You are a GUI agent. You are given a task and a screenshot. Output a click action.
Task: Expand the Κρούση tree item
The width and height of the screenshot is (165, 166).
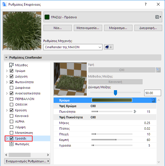coord(7,110)
